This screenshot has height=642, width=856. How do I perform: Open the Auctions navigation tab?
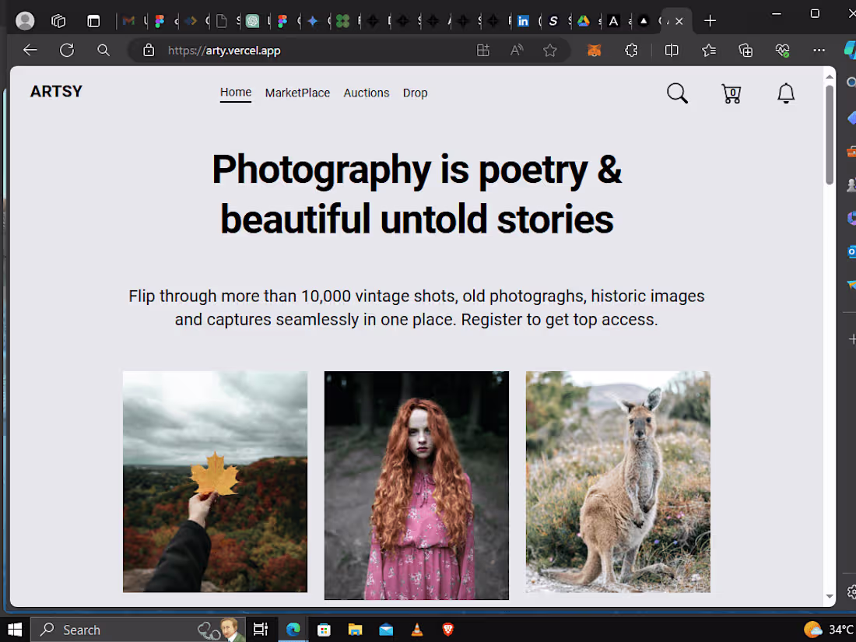pyautogui.click(x=366, y=93)
